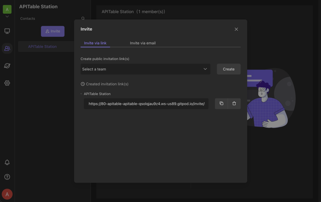Click the red user avatar at bottom left
The height and width of the screenshot is (202, 321).
click(x=7, y=194)
